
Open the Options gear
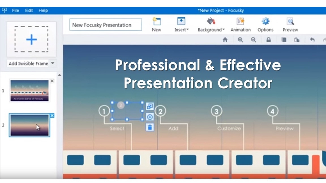pos(266,25)
